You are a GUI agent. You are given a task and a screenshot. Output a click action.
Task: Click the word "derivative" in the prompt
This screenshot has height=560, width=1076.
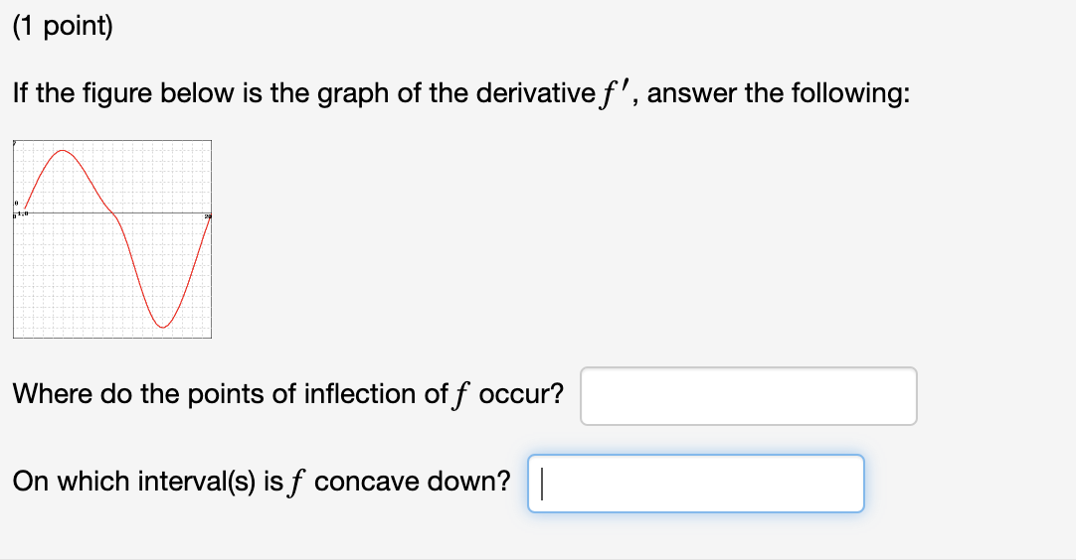(x=535, y=93)
